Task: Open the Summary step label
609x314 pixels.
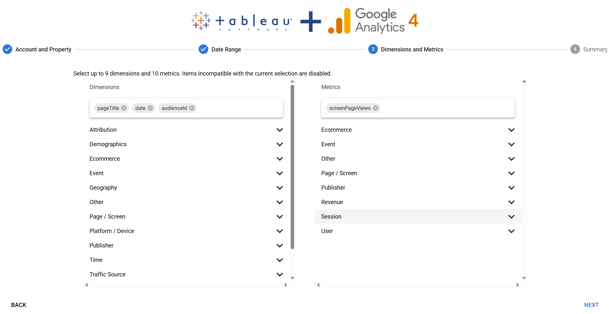Action: pos(595,49)
